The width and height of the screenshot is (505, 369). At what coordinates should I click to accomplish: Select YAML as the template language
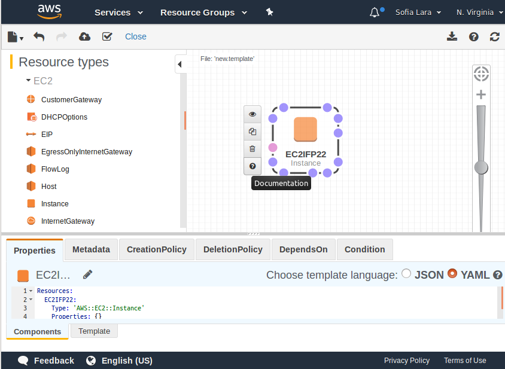[452, 274]
